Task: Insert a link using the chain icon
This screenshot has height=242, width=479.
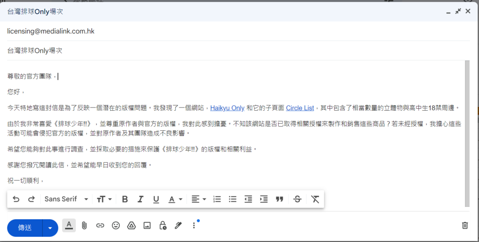Action: point(100,226)
